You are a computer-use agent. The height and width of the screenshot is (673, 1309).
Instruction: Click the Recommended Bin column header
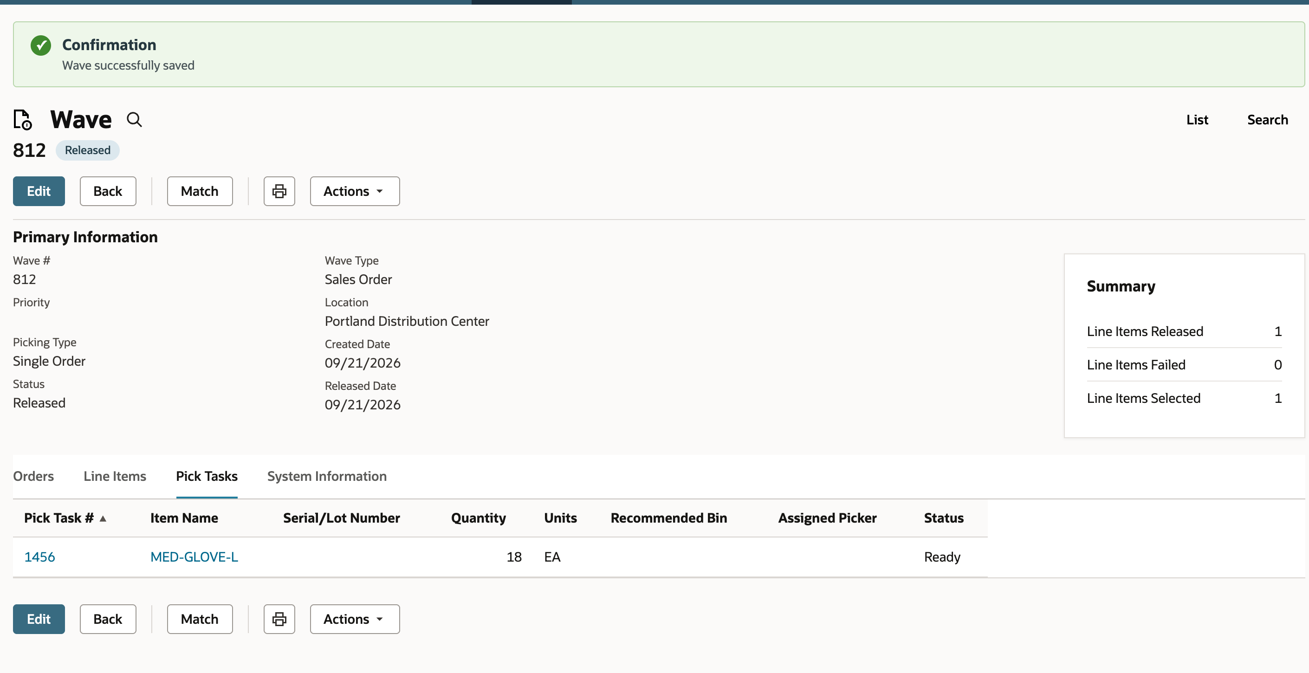(669, 518)
